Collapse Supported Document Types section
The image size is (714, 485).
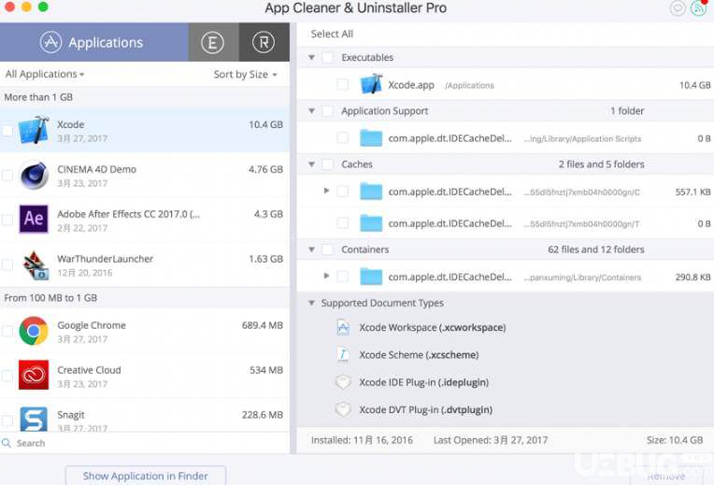[x=311, y=303]
